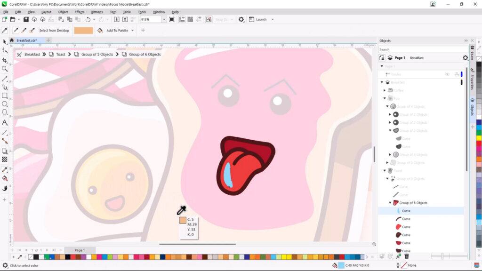This screenshot has width=482, height=271.
Task: Select the Rectangle tool
Action: coord(4,94)
